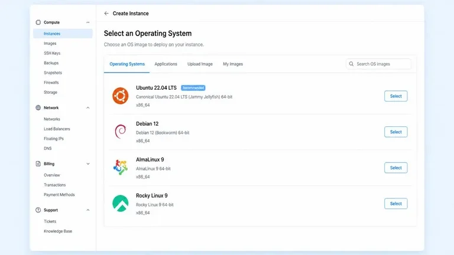This screenshot has width=454, height=255.
Task: Collapse the Compute section
Action: 87,22
